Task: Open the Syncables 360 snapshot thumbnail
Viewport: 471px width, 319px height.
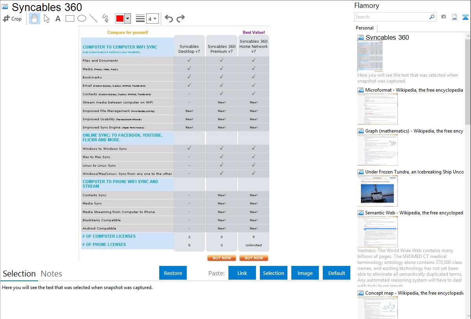Action: click(370, 57)
